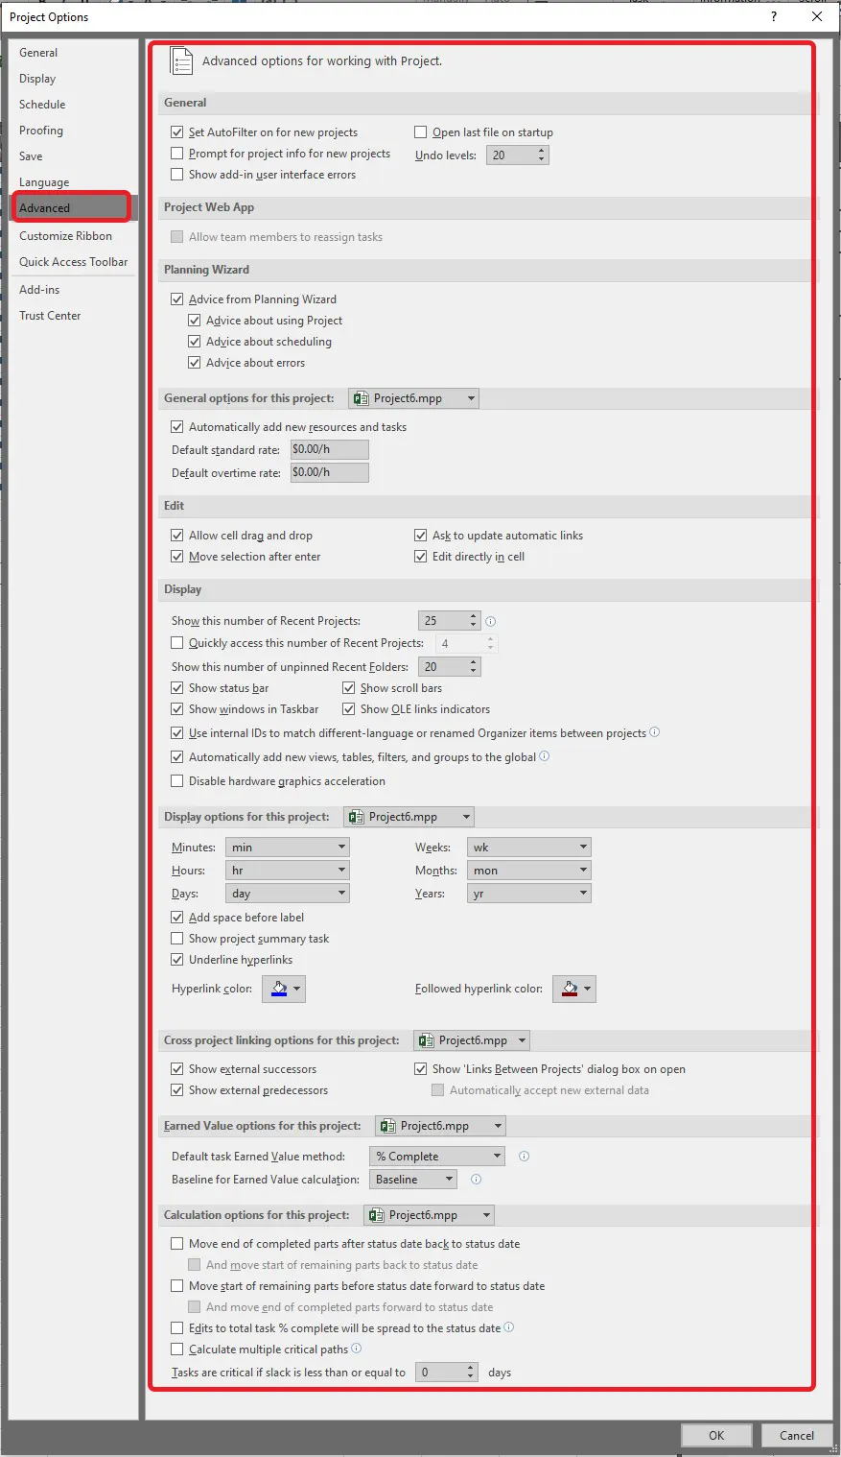Image resolution: width=841 pixels, height=1457 pixels.
Task: Open Calculation options project dropdown
Action: 429,1215
